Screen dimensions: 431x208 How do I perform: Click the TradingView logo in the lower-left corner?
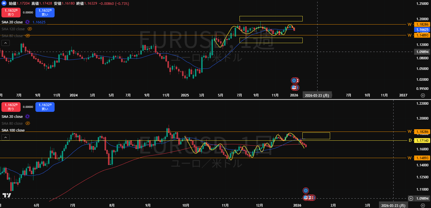pos(7,195)
